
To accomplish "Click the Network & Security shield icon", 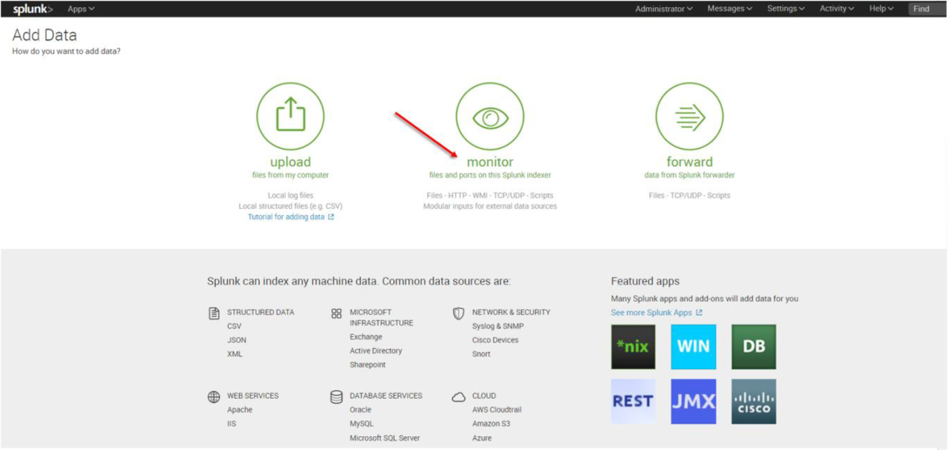I will coord(458,312).
